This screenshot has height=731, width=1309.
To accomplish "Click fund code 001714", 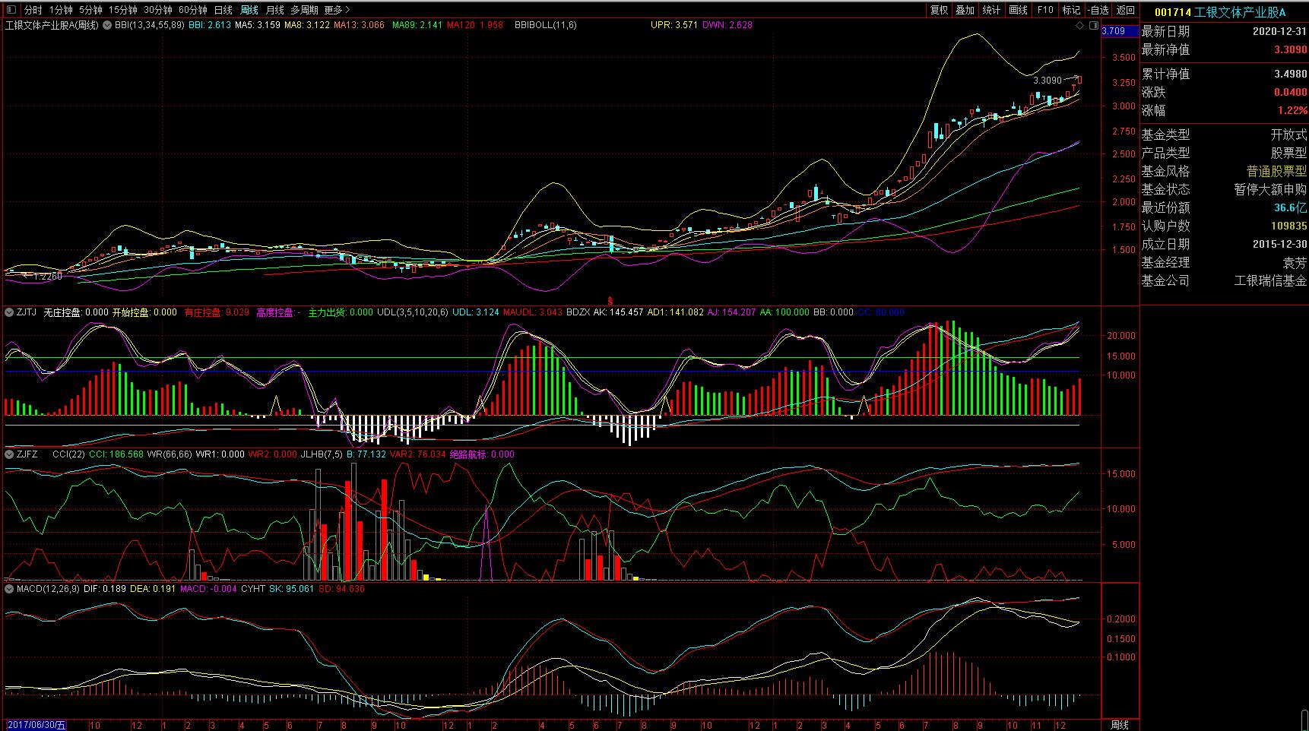I will [1172, 12].
